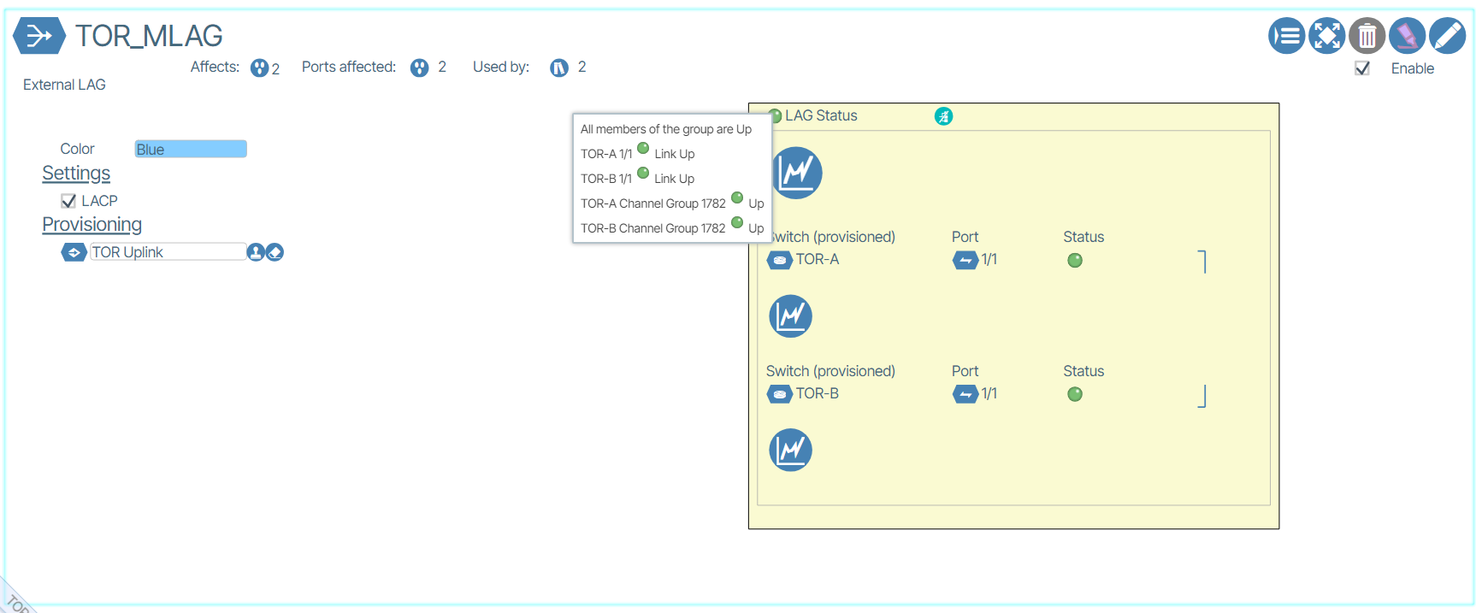Click the Provisioning section heading
The height and width of the screenshot is (613, 1476).
(92, 225)
